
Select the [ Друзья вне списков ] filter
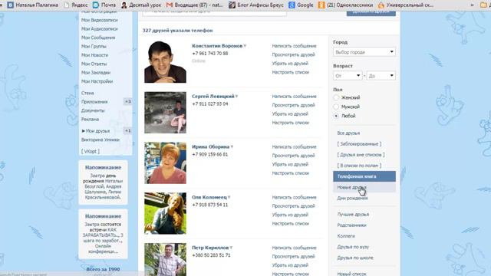[x=361, y=155]
